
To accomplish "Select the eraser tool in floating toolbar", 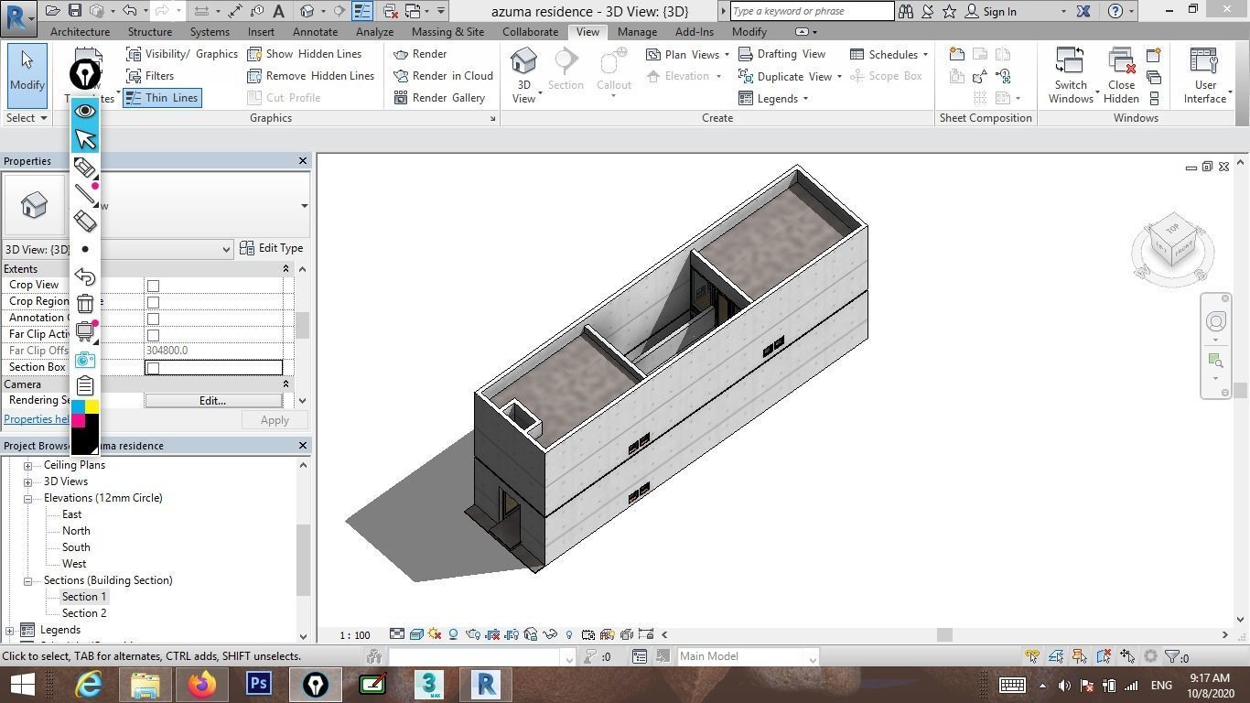I will pos(85,221).
